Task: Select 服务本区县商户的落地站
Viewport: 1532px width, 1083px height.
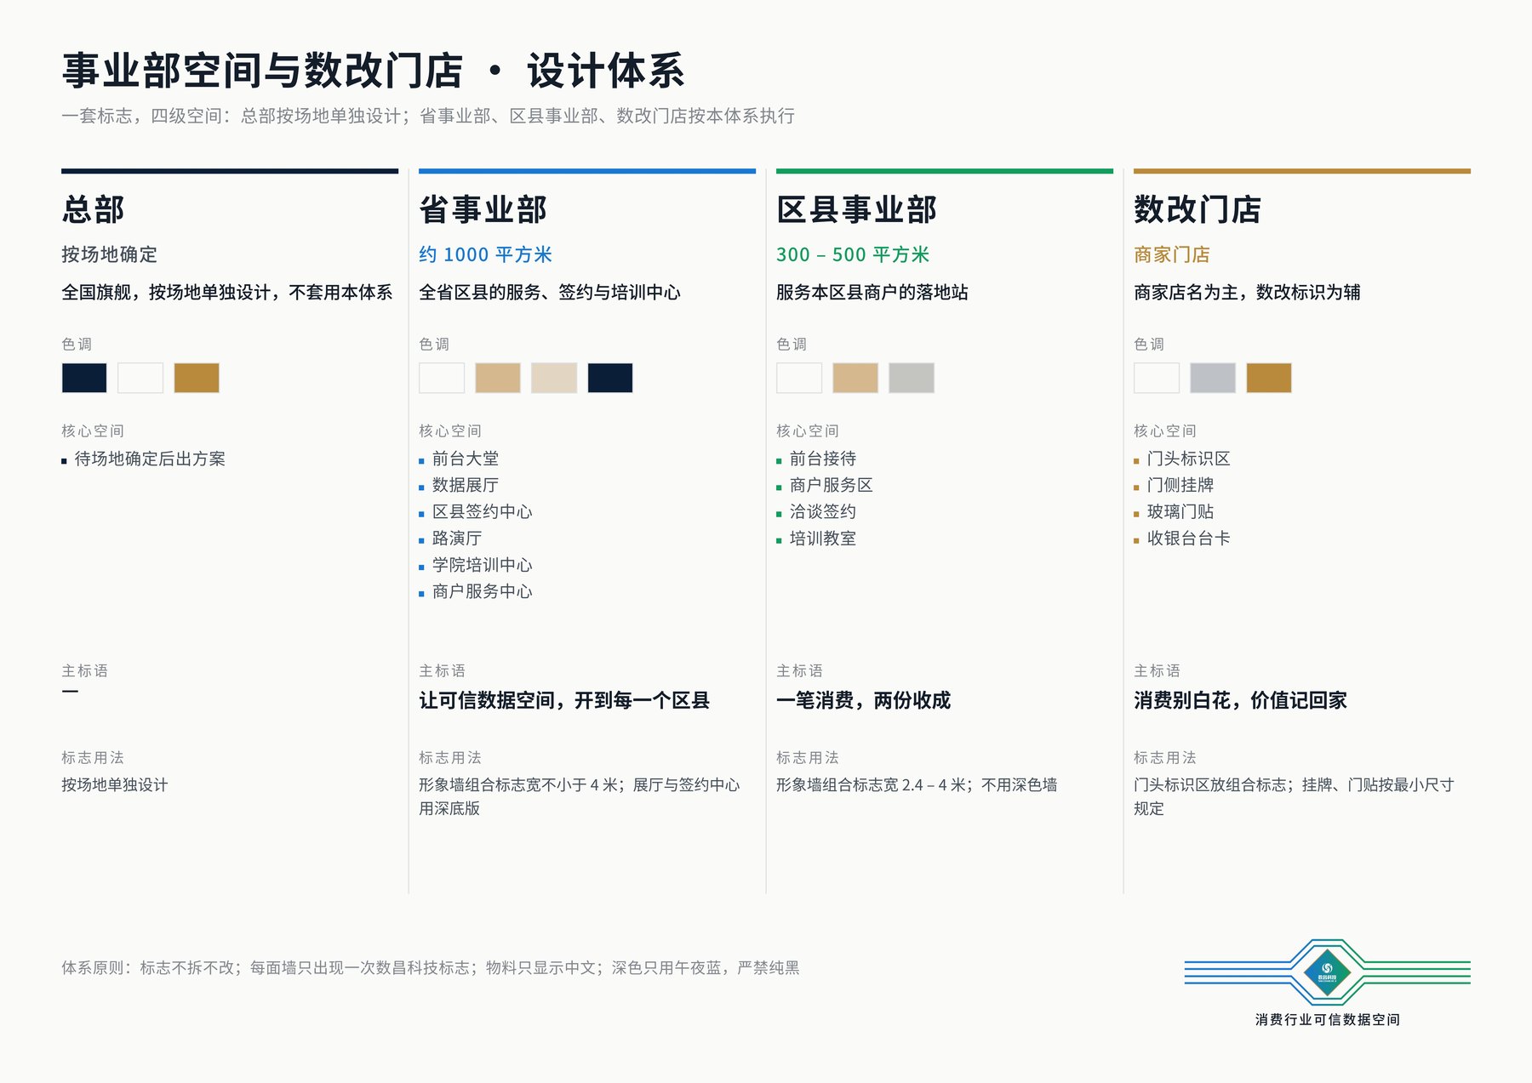Action: [x=872, y=292]
